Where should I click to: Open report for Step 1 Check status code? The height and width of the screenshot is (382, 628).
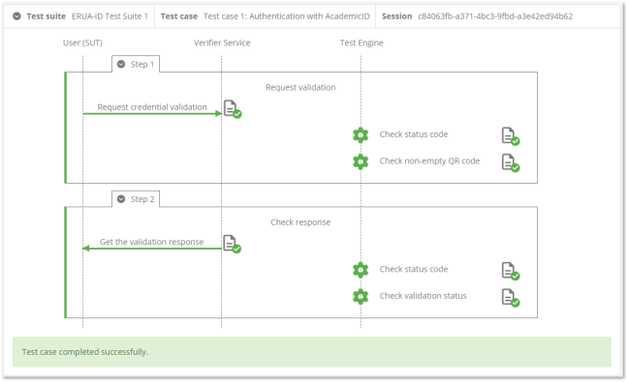pos(510,136)
